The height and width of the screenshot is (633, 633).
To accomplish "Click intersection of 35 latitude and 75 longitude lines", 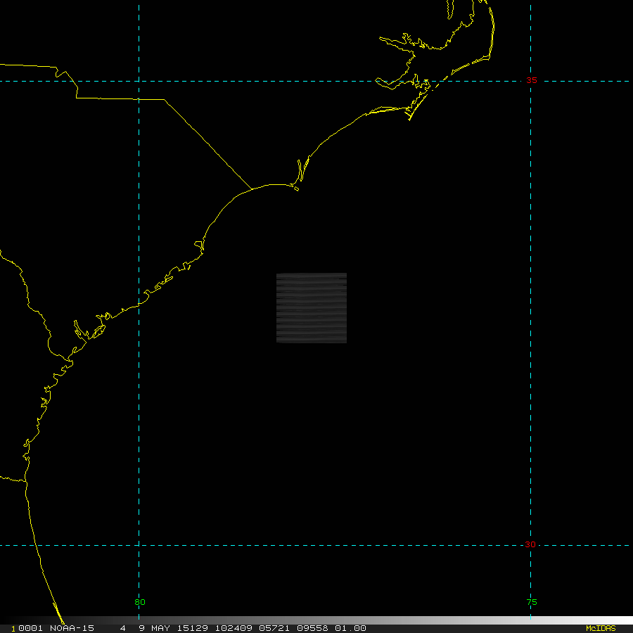I will 530,81.
